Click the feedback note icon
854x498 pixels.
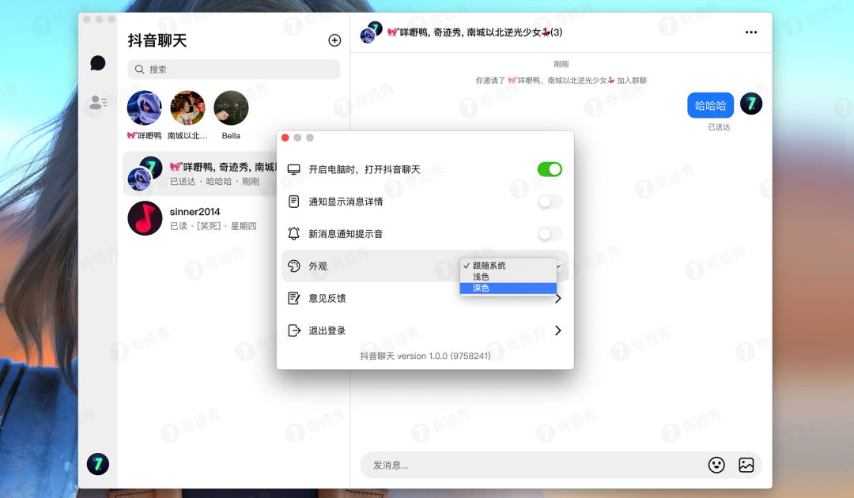[x=294, y=298]
